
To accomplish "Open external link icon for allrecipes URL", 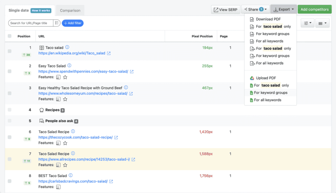I will point(133,159).
